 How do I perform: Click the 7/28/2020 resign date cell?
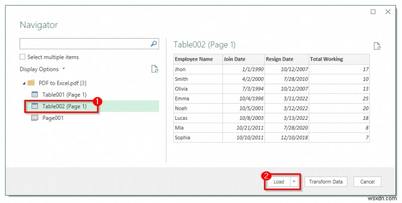[x=286, y=128]
